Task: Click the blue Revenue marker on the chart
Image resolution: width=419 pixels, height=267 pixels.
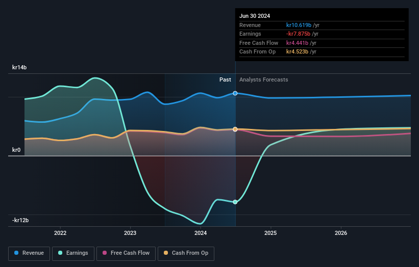Action: (x=235, y=93)
